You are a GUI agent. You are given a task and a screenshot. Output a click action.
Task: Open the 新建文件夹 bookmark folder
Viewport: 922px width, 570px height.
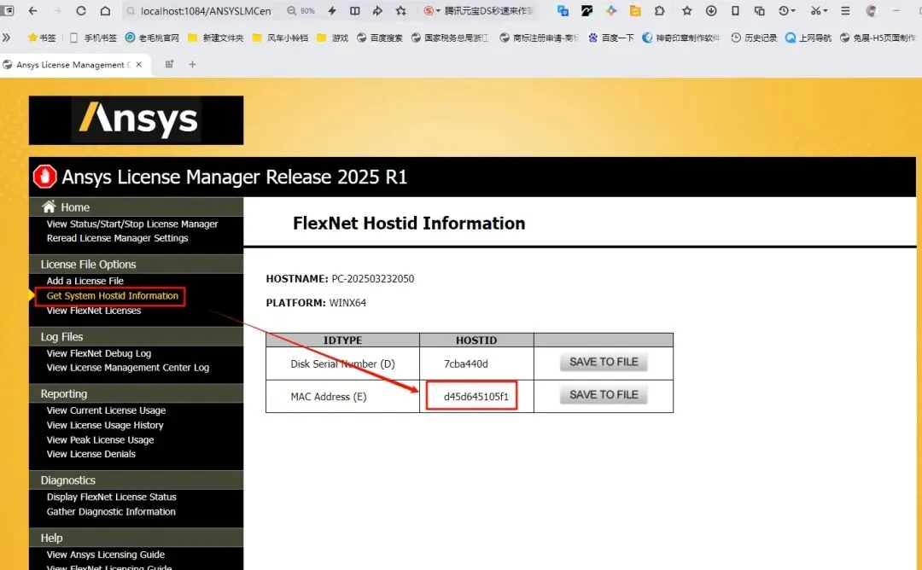point(215,38)
